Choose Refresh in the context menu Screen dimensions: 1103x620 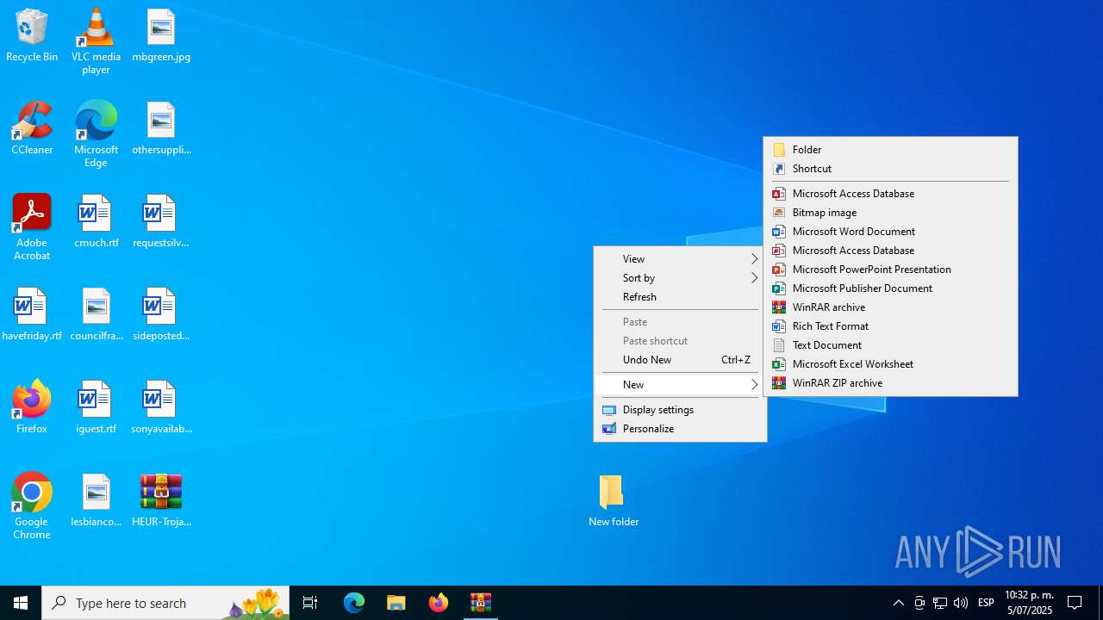pos(680,297)
